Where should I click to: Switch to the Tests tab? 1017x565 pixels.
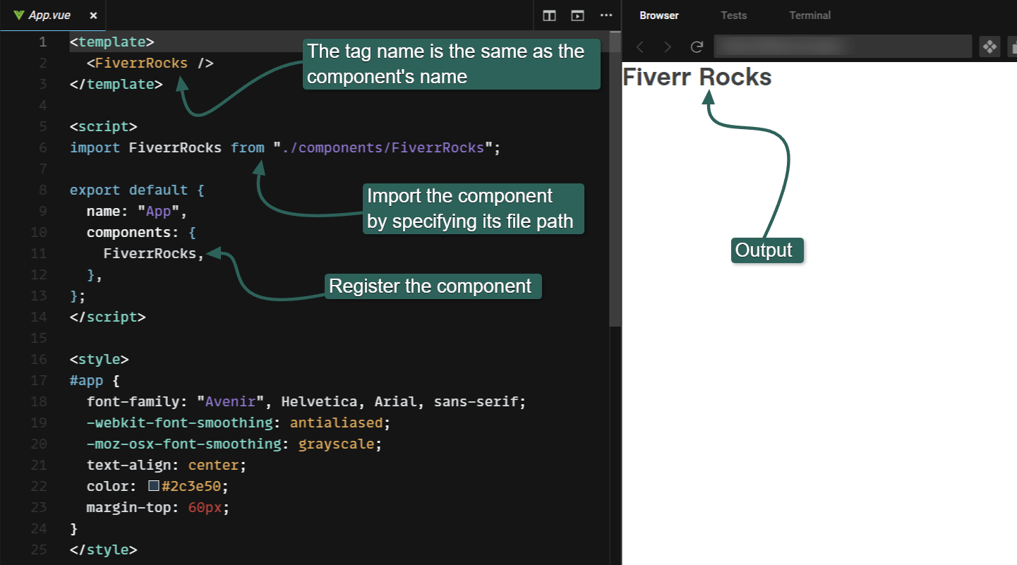pos(734,16)
